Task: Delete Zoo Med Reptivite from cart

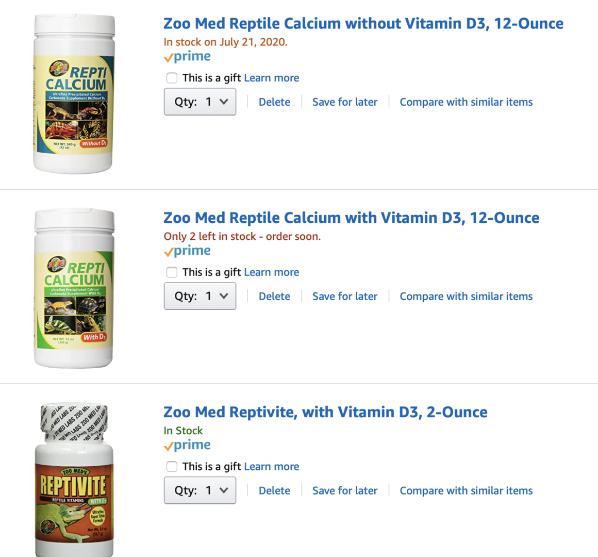Action: (274, 490)
